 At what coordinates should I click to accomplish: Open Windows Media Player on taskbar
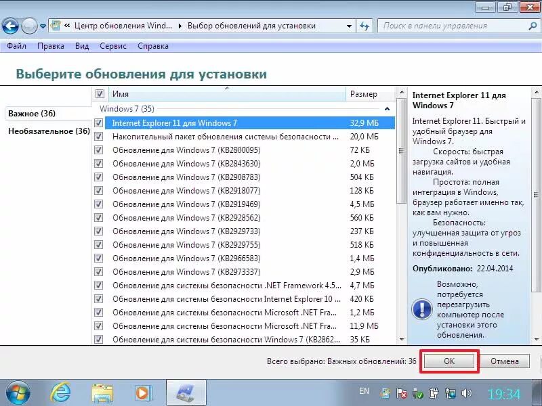(x=142, y=393)
